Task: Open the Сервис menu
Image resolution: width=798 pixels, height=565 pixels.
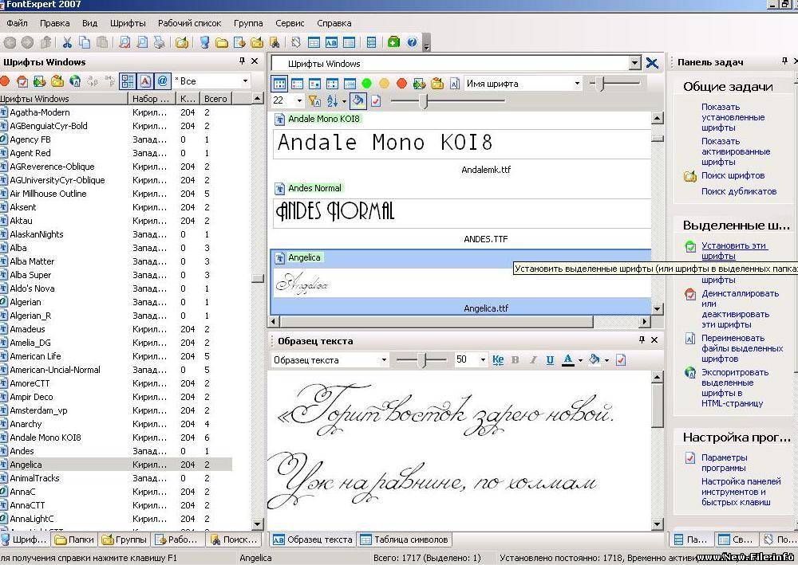Action: 290,23
